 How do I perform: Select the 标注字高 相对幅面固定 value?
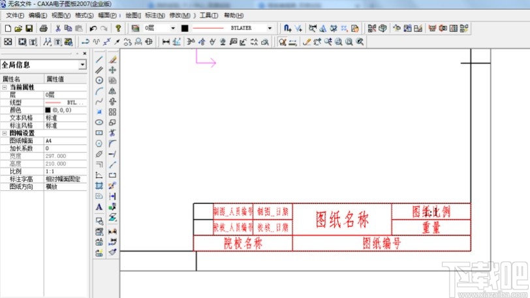pos(65,179)
